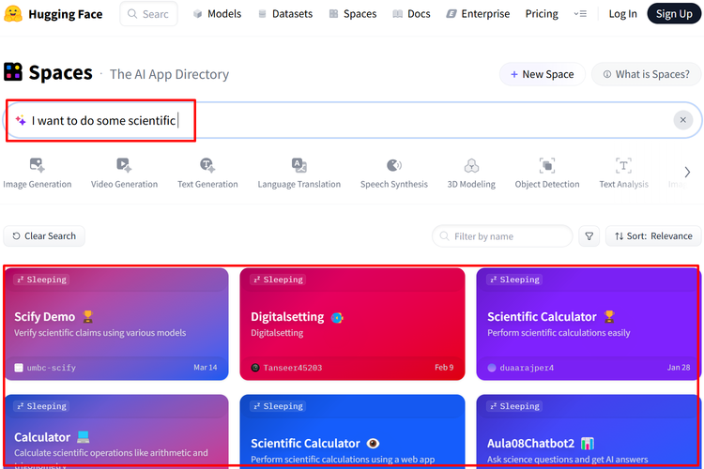Open the Aula08Chatbot2 space card
704x469 pixels.
(x=589, y=431)
